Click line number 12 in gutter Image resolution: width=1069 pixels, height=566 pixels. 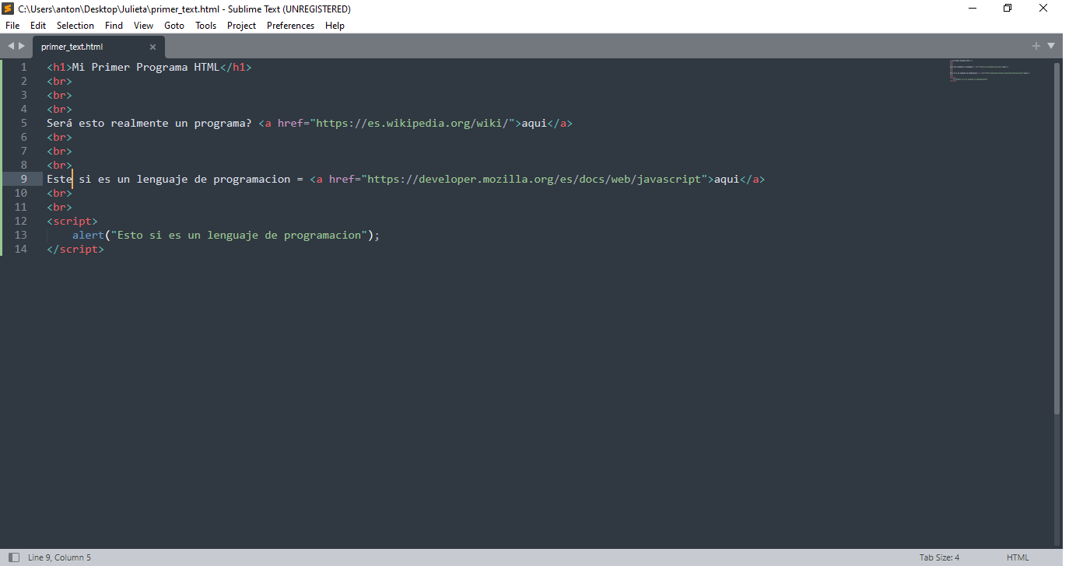tap(21, 221)
